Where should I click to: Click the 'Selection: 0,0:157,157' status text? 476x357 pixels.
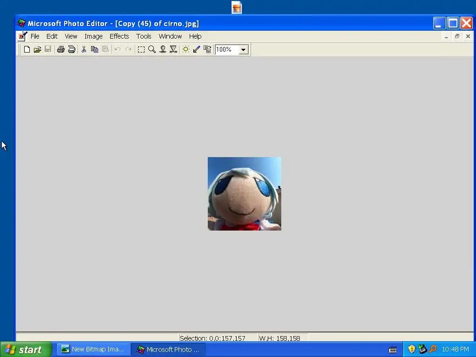212,338
